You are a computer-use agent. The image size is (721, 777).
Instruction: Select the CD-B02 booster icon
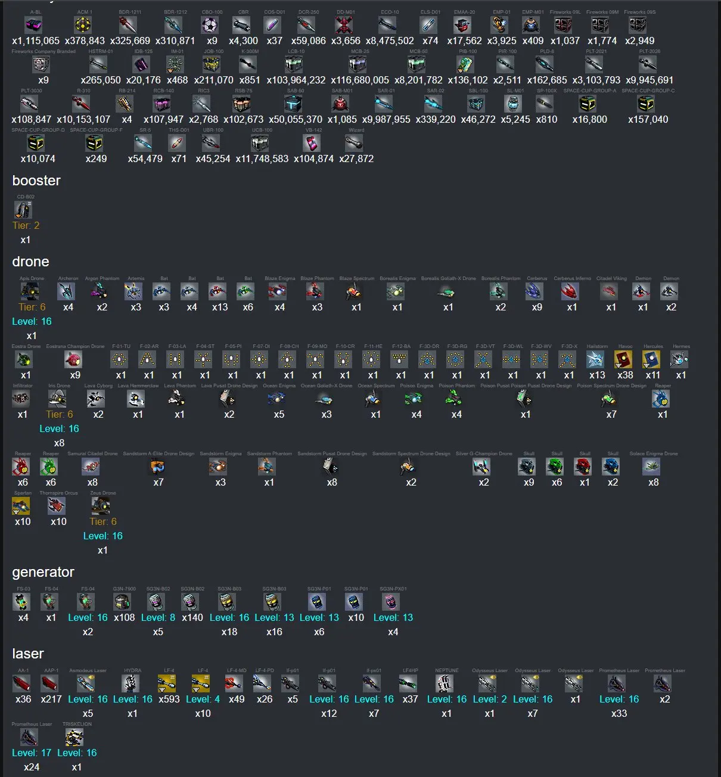(23, 210)
